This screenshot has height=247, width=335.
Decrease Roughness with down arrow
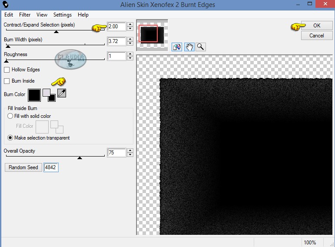(x=130, y=58)
